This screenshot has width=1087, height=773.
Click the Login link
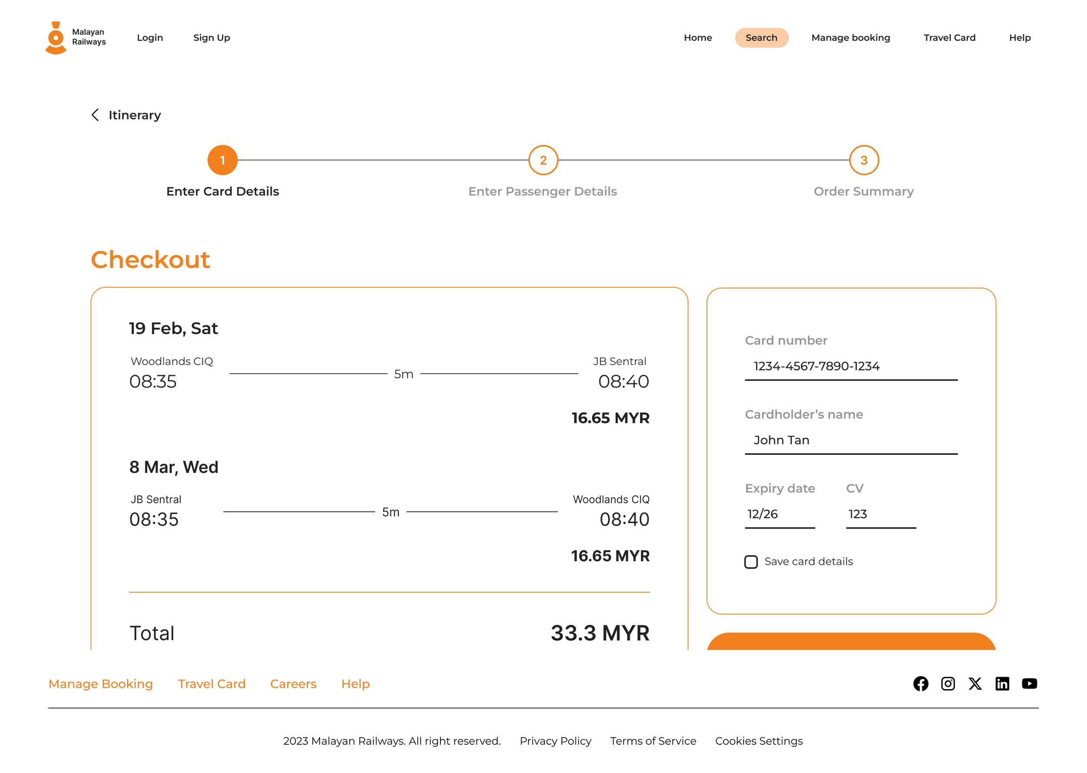[150, 37]
